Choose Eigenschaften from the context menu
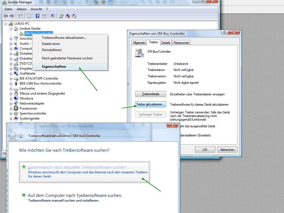 click(54, 67)
